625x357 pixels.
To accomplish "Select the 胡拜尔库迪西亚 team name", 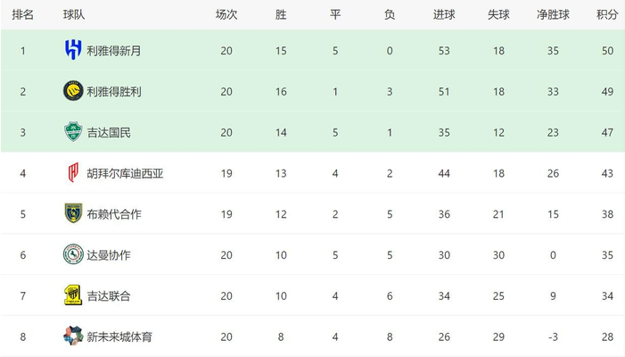I will [x=125, y=173].
